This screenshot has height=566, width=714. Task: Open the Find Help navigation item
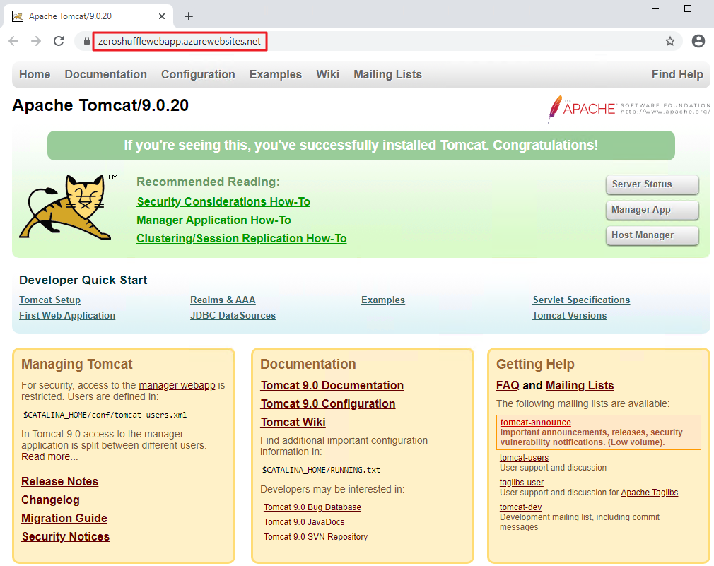pyautogui.click(x=677, y=75)
